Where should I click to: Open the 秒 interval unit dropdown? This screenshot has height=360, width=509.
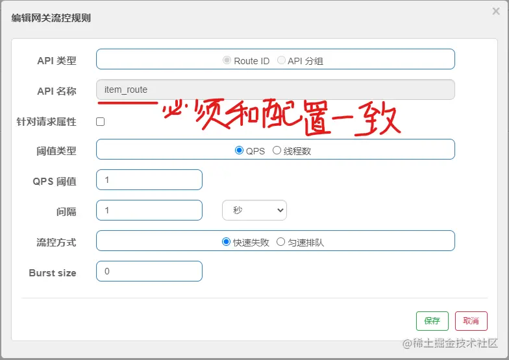coord(255,210)
